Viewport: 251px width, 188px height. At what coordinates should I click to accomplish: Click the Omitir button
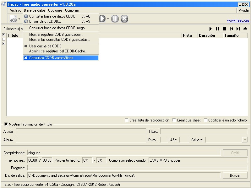(235, 153)
